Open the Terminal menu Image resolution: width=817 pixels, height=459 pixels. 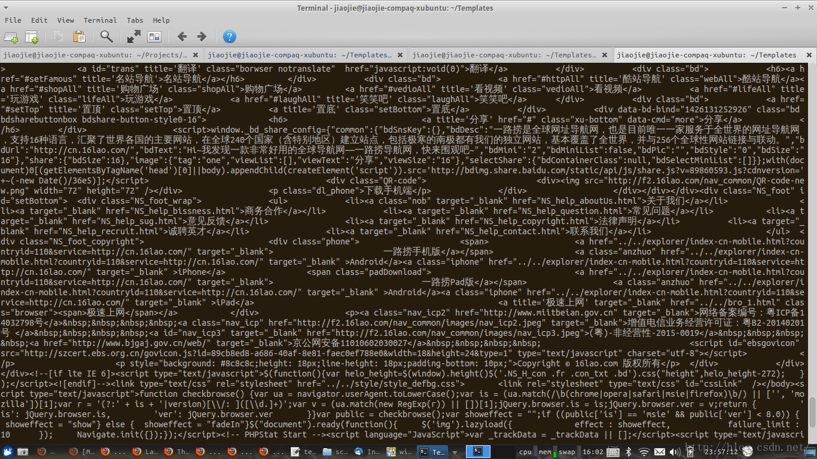pyautogui.click(x=100, y=20)
